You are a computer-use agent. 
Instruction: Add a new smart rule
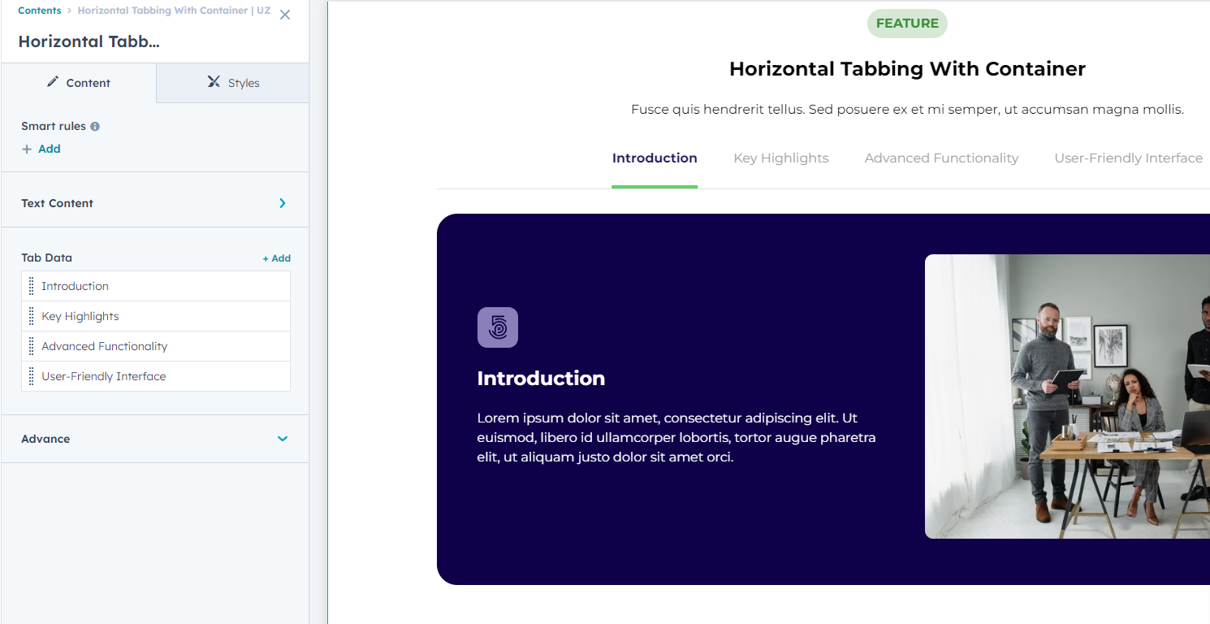41,149
